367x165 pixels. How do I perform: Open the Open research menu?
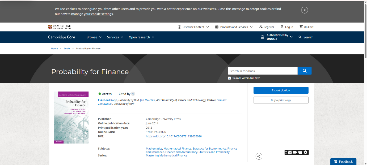pos(141,37)
